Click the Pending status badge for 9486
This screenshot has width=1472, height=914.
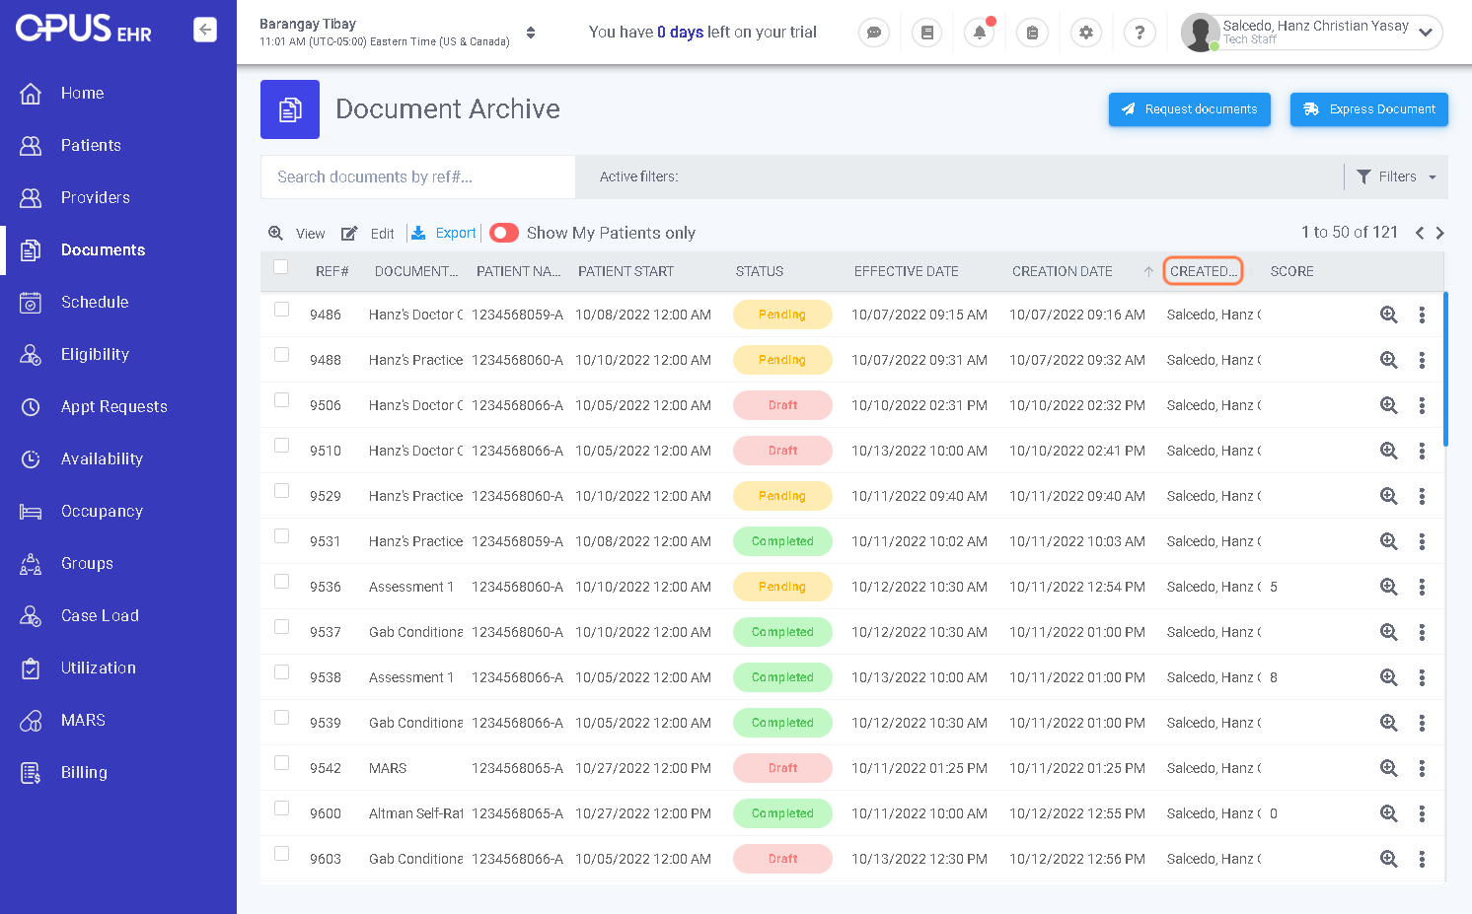[782, 315]
